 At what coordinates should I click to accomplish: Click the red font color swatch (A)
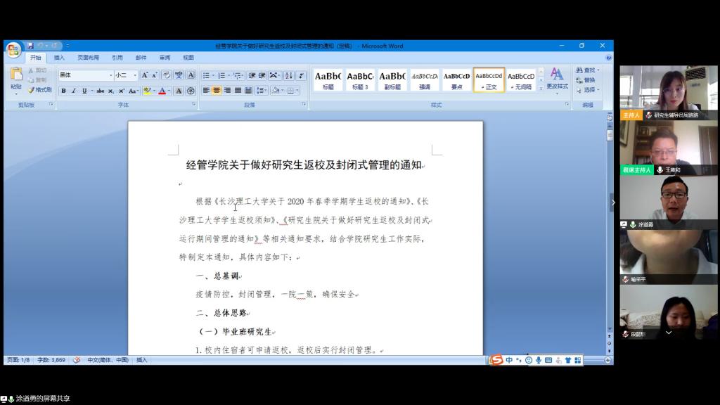(162, 91)
